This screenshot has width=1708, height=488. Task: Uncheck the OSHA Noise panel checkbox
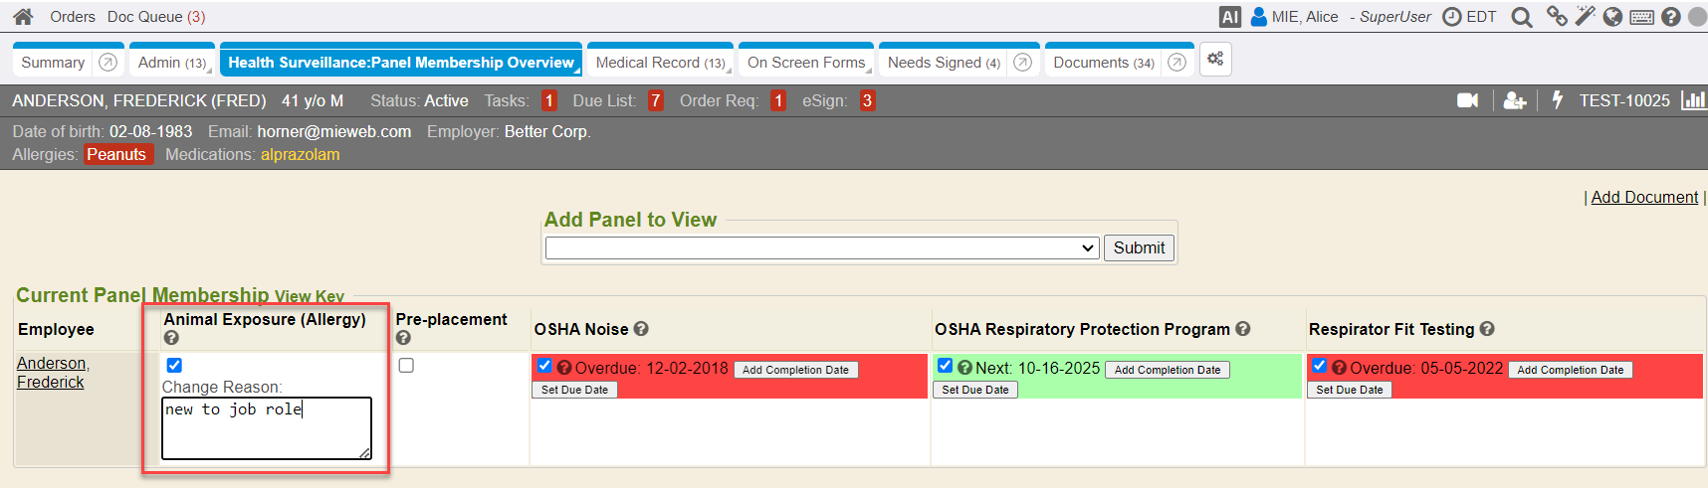[x=544, y=366]
